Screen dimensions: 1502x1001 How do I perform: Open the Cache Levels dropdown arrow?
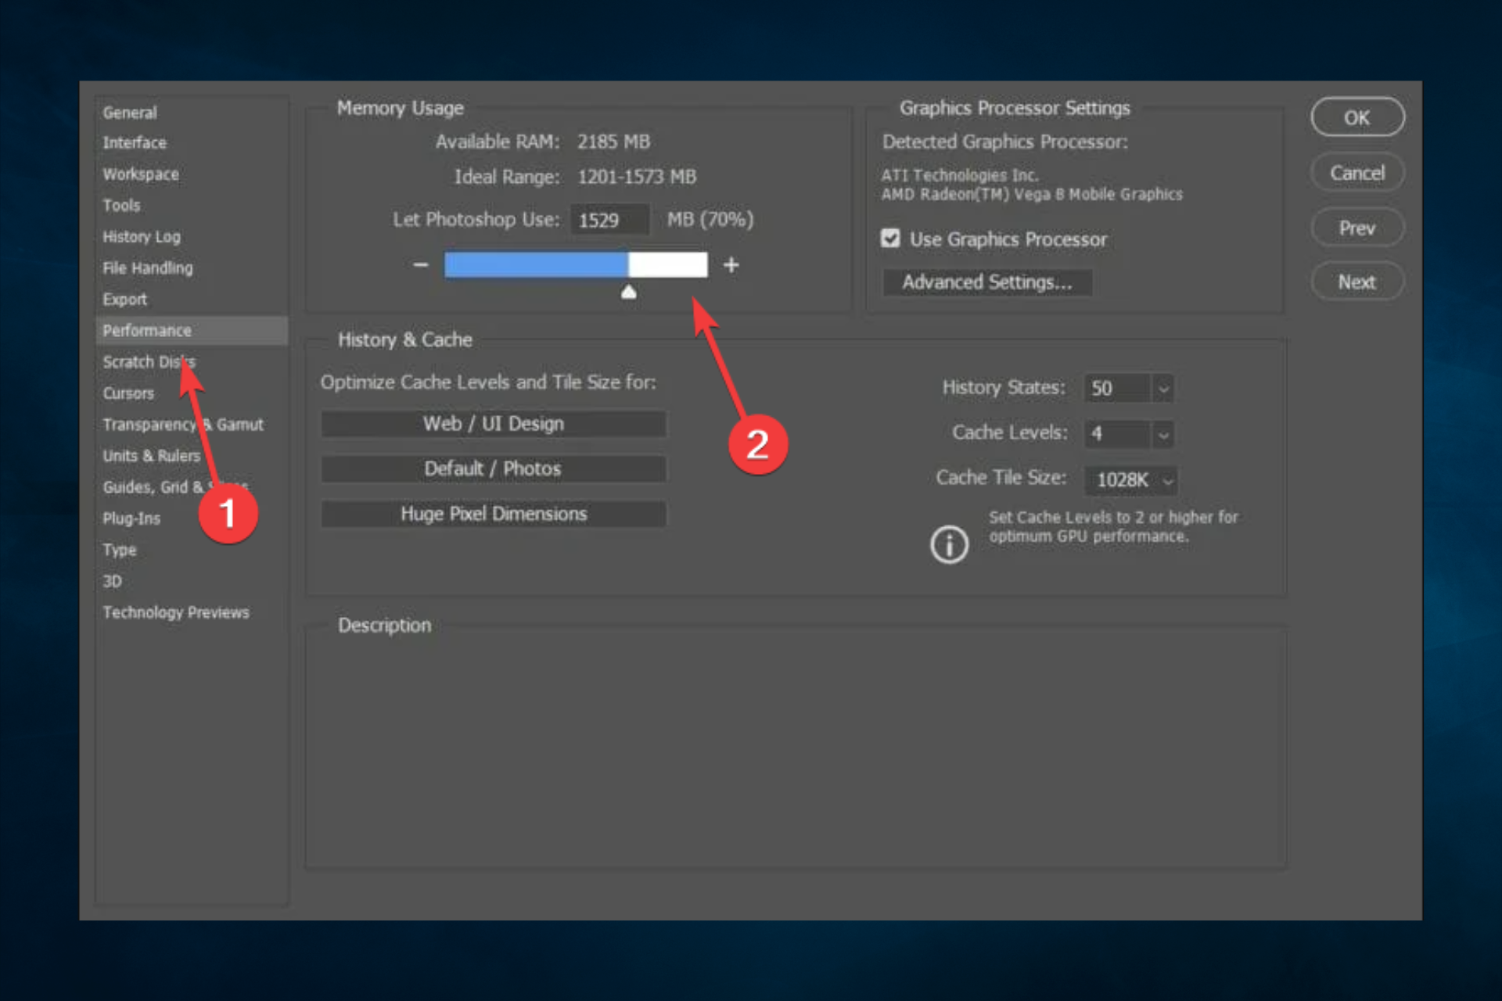point(1163,434)
